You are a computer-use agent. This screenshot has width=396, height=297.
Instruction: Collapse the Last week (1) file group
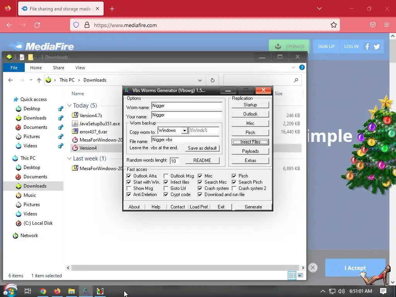(x=69, y=158)
